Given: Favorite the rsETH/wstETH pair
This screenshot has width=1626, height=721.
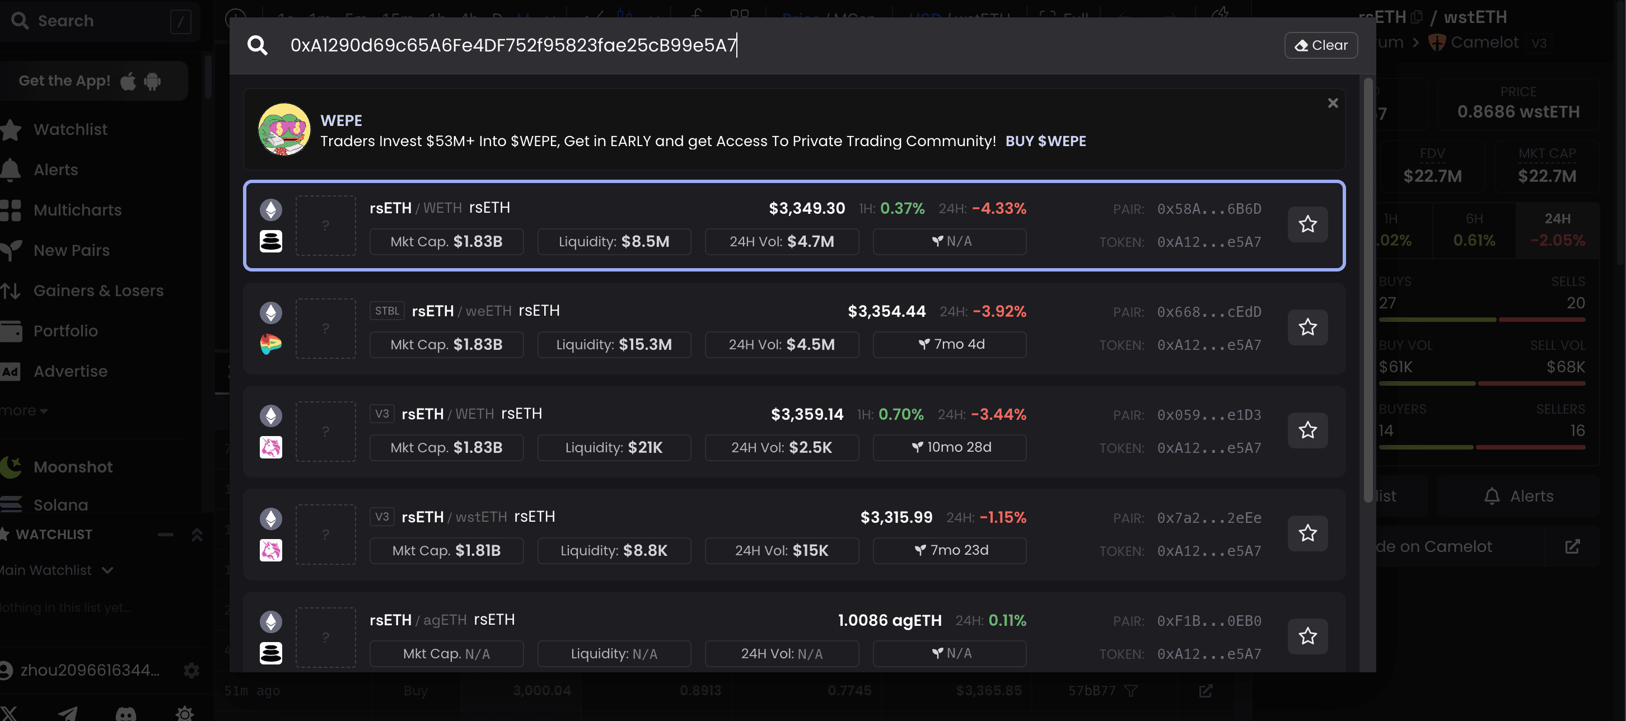Looking at the screenshot, I should [x=1307, y=533].
